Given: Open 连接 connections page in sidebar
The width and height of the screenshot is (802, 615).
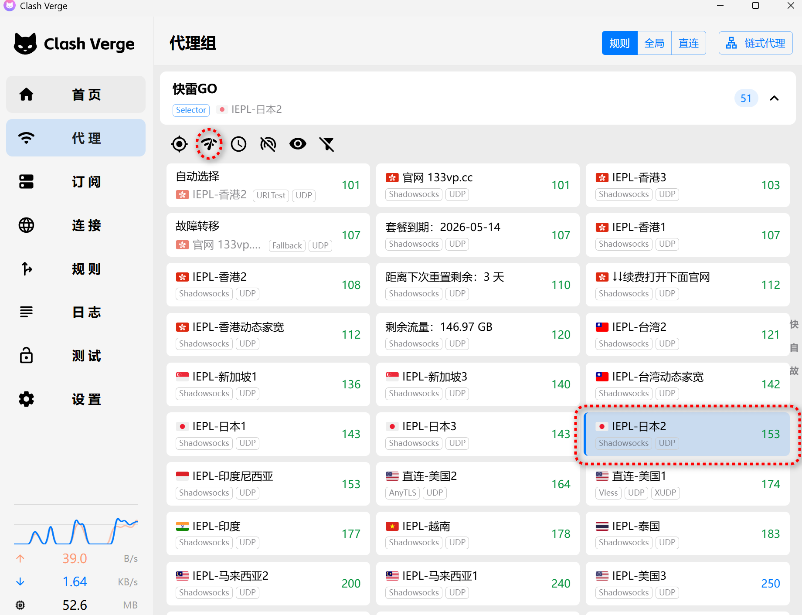Looking at the screenshot, I should point(76,225).
